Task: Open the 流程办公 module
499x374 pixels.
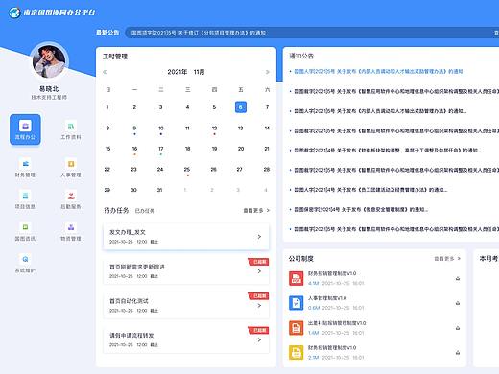Action: (x=25, y=129)
